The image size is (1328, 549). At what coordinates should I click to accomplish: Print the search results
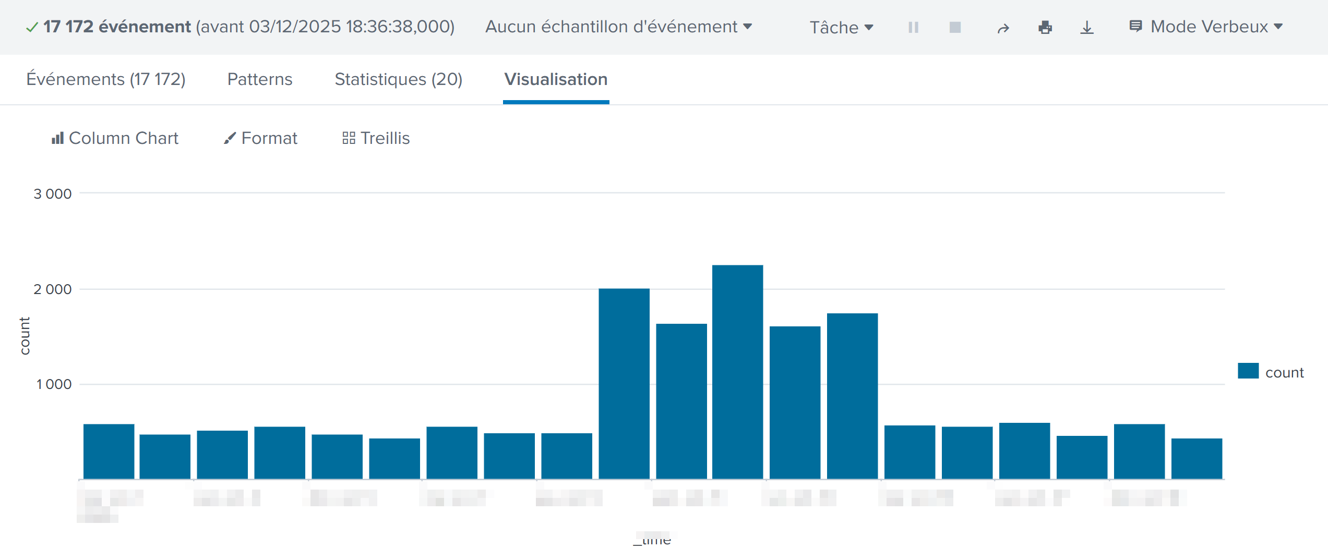coord(1045,27)
